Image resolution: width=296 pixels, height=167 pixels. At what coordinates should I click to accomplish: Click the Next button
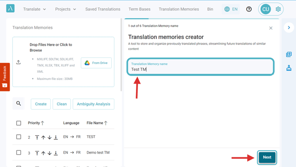click(x=267, y=157)
